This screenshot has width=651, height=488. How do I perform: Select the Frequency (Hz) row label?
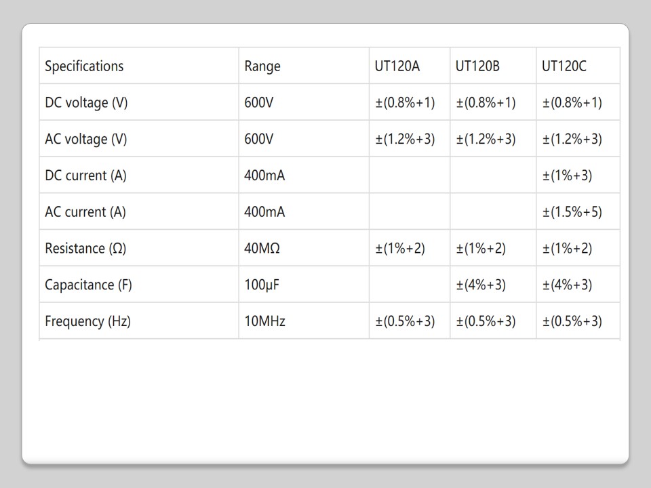coord(87,321)
